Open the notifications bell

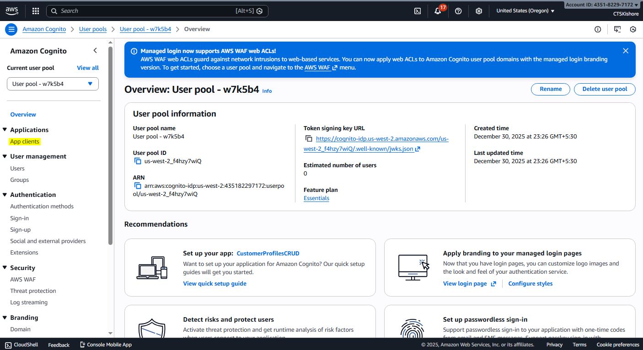[x=438, y=11]
